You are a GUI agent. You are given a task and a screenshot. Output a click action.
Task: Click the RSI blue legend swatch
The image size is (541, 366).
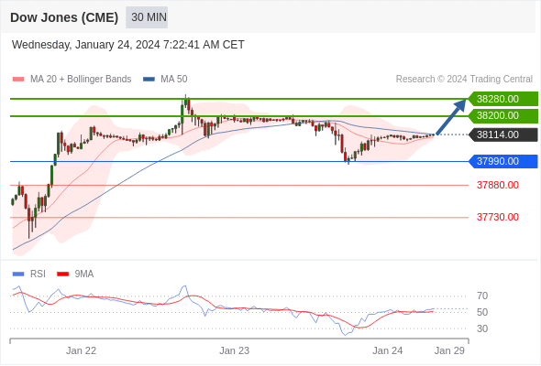point(18,274)
